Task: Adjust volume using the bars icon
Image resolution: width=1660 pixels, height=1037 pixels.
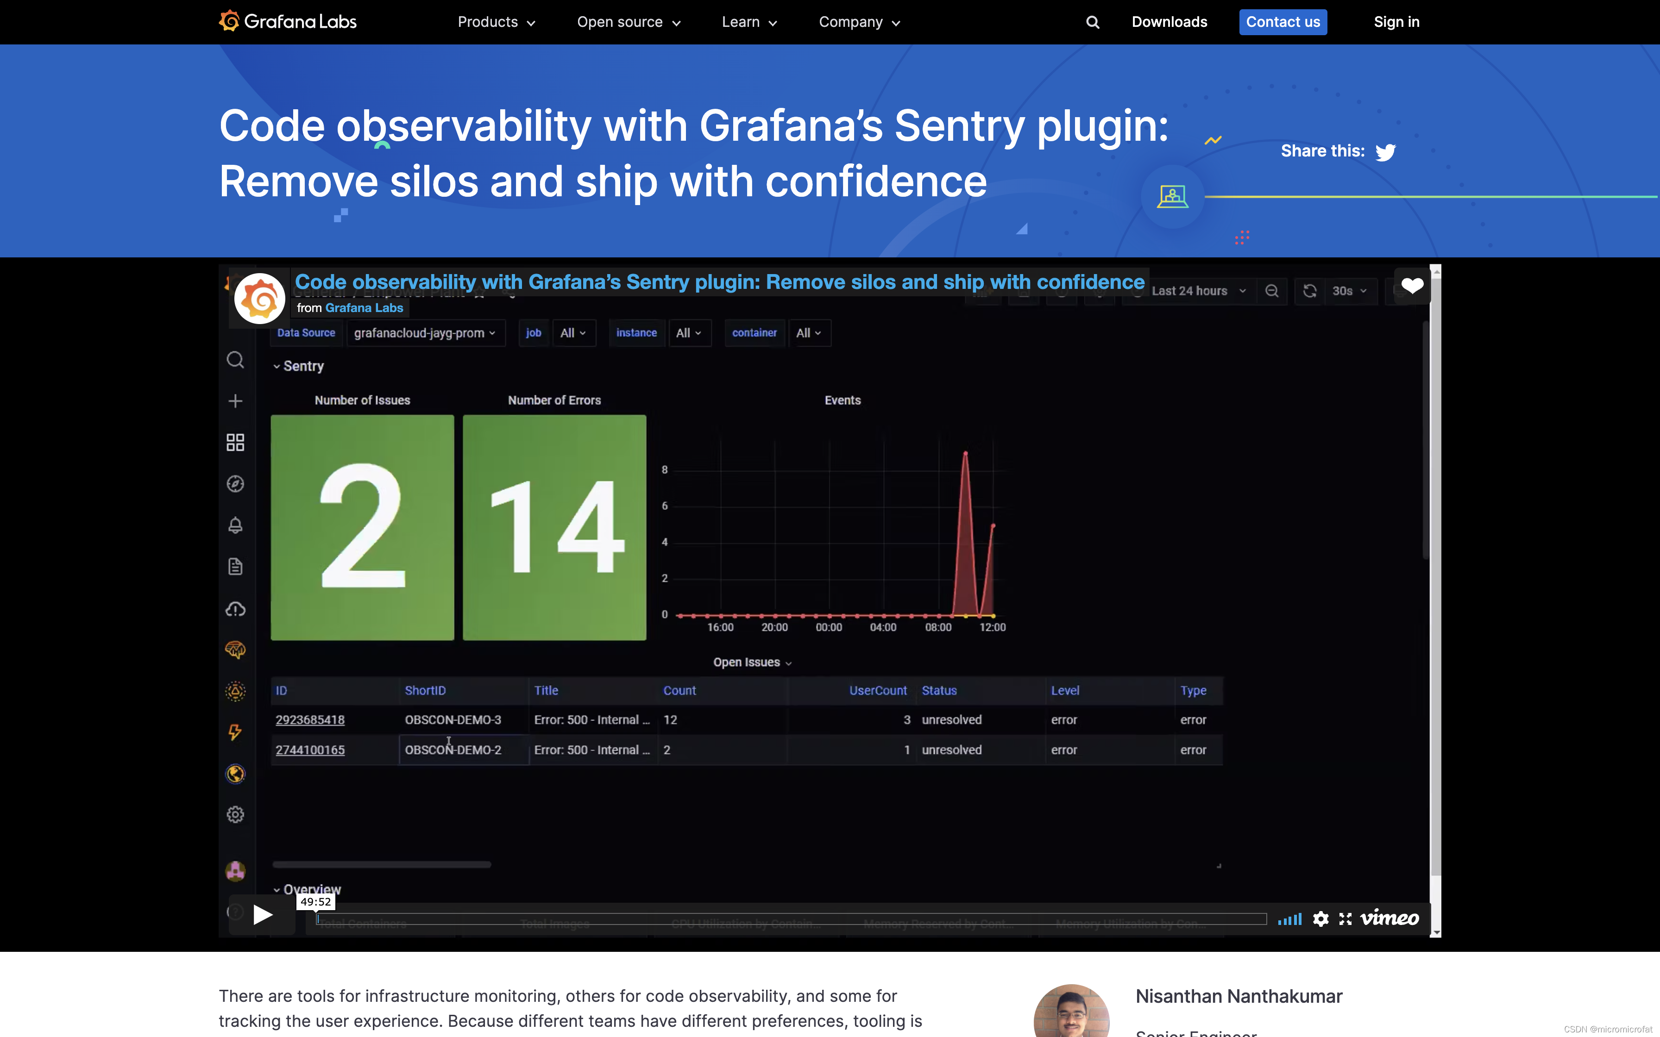Action: [1289, 918]
